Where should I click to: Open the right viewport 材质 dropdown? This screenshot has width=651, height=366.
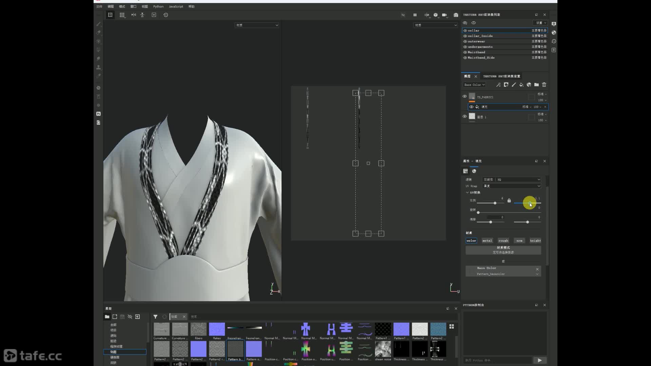click(x=435, y=25)
